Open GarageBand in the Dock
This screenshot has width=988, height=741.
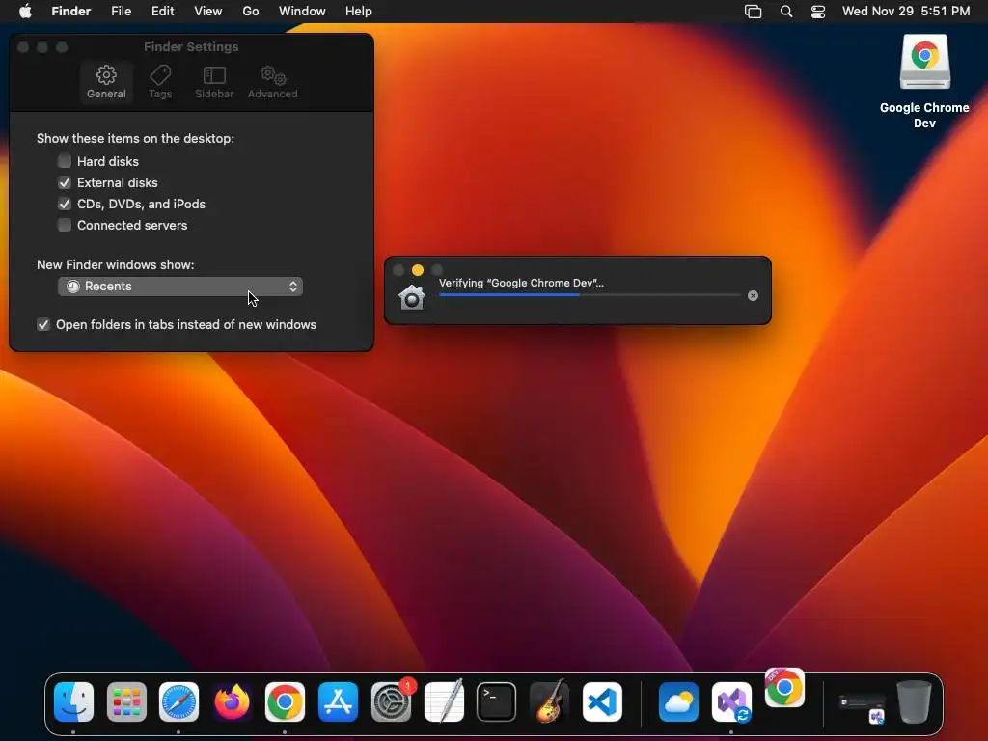549,701
